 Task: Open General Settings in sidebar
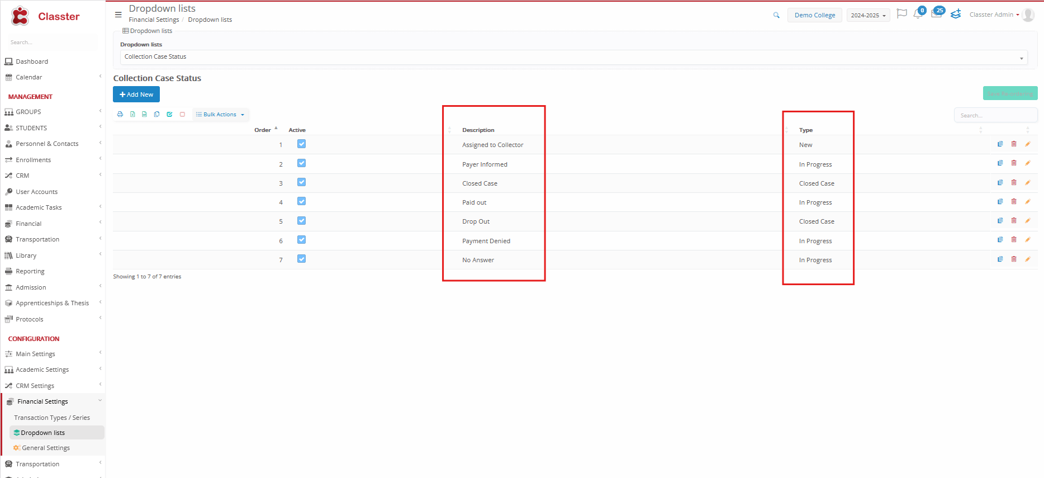[46, 448]
